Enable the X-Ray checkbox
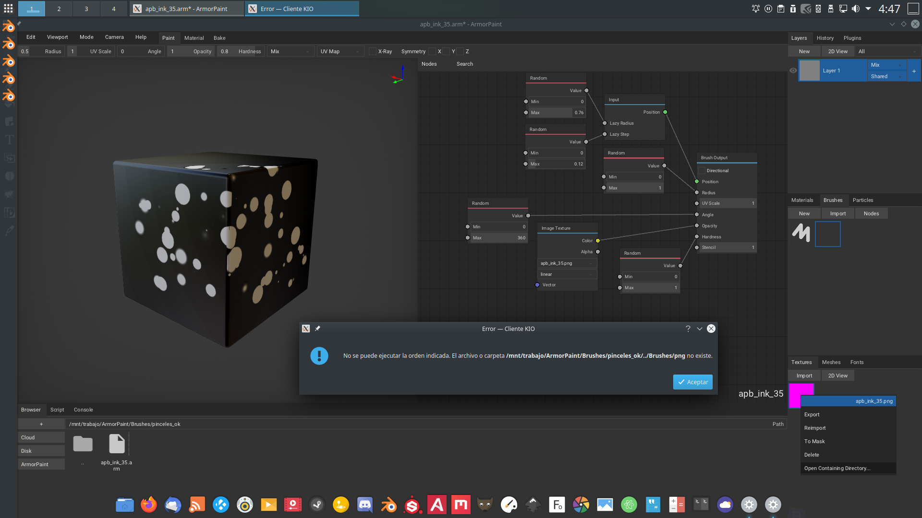922x518 pixels. (x=372, y=51)
